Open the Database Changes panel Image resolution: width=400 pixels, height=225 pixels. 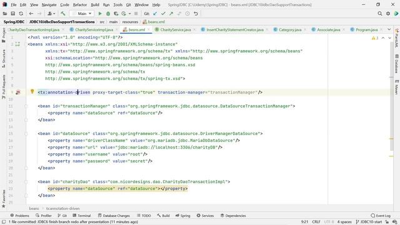point(114,216)
